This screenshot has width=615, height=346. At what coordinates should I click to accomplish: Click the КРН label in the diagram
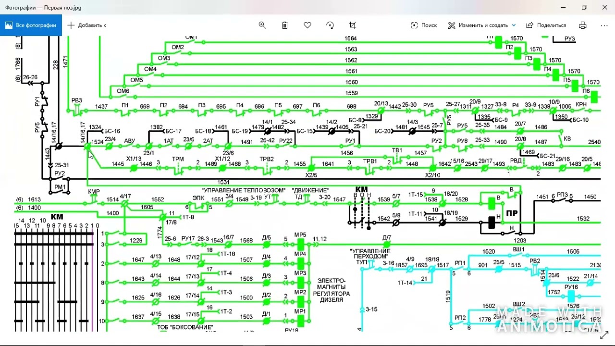coord(581,104)
